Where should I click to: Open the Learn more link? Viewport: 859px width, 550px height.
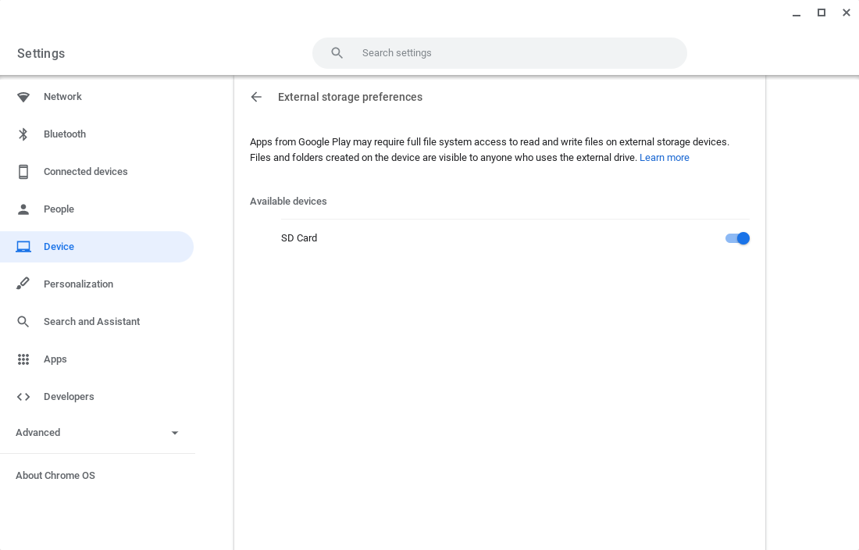(664, 157)
